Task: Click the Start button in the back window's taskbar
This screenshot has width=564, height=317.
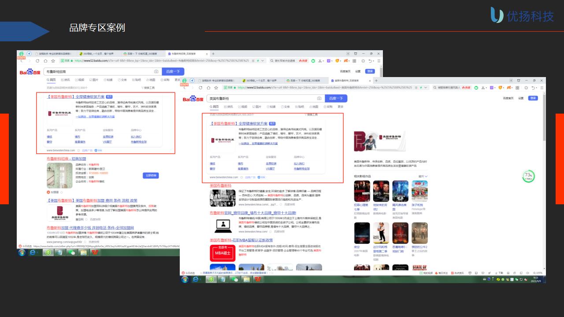Action: [21, 252]
